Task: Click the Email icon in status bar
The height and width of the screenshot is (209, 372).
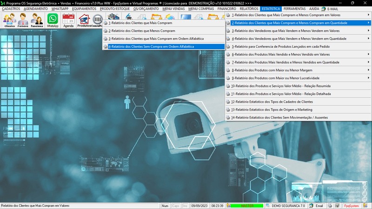Action: tap(316, 206)
